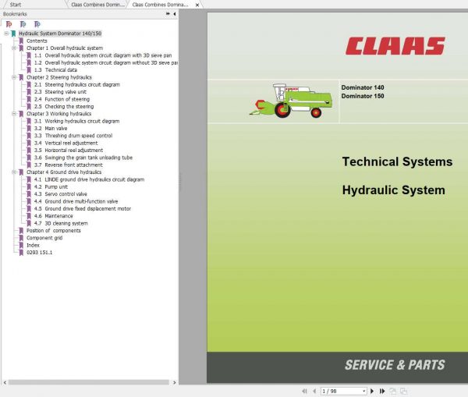Open bookmark 4.1 LINDE ground drive circuit diagram
Screen dimensions: 468x397
pyautogui.click(x=89, y=179)
